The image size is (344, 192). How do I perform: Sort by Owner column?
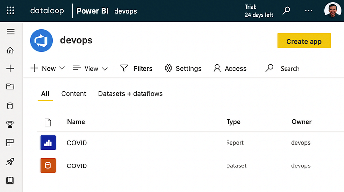point(301,122)
